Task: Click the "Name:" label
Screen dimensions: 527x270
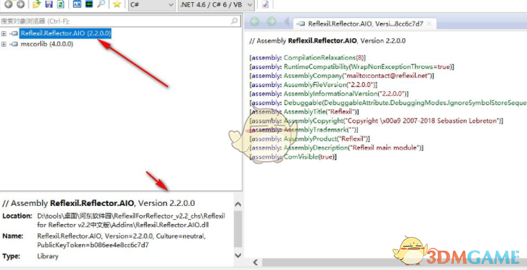Action: pos(13,236)
